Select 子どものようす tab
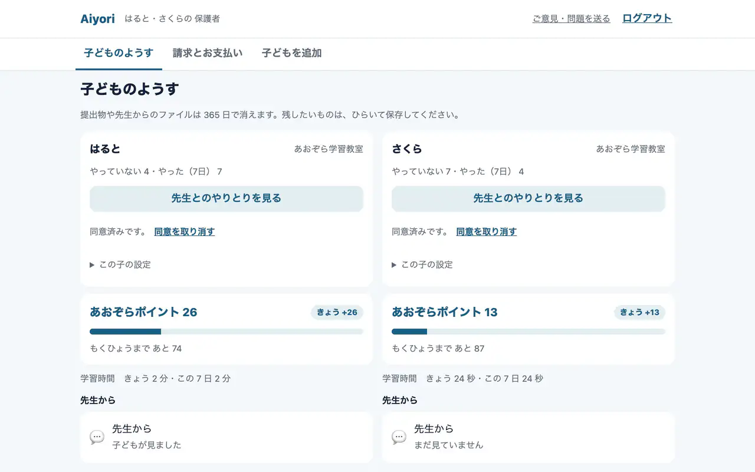Viewport: 755px width, 472px height. (x=119, y=53)
